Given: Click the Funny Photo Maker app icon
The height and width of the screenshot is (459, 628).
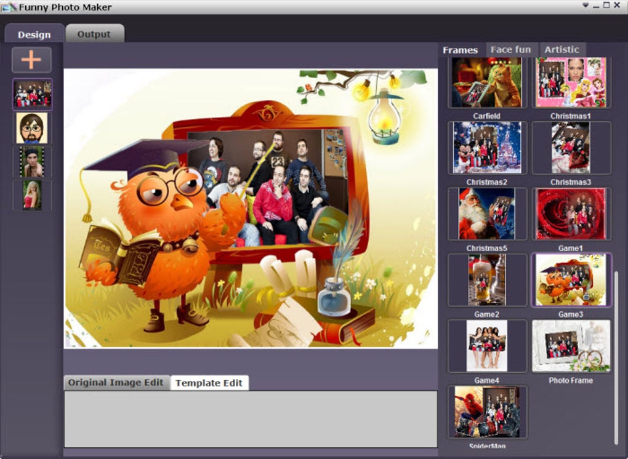Looking at the screenshot, I should (x=9, y=7).
